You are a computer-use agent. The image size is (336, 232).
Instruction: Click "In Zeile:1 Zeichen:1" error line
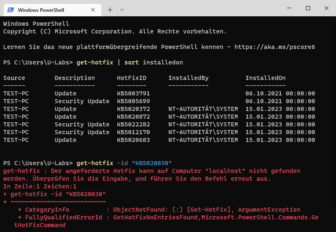[x=40, y=186]
